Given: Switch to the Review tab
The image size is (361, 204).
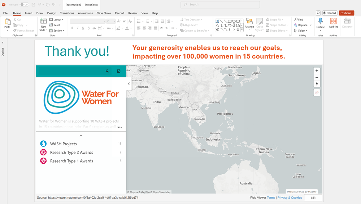Looking at the screenshot, I should click(x=132, y=13).
